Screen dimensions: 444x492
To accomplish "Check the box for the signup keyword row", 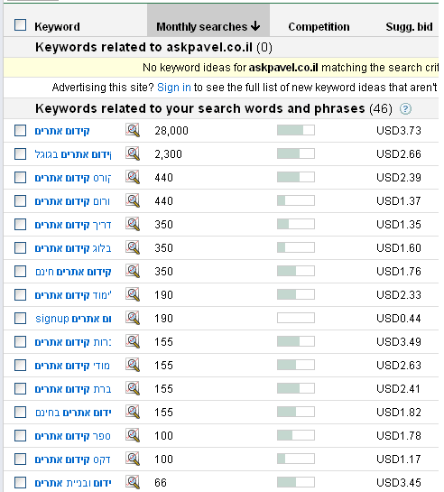I will click(21, 318).
